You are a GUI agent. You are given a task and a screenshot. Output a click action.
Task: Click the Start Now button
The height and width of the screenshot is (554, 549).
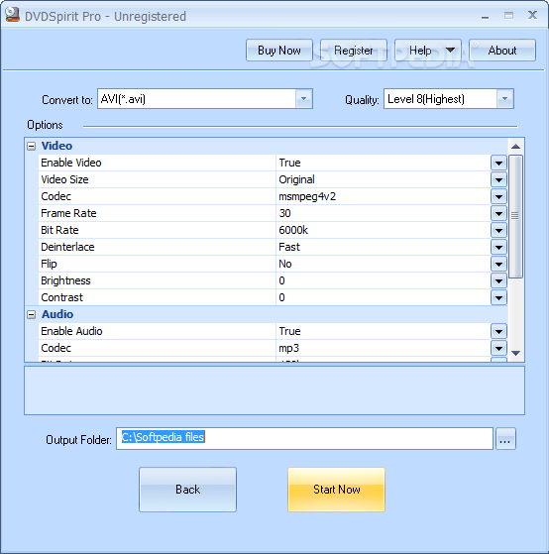click(x=336, y=490)
